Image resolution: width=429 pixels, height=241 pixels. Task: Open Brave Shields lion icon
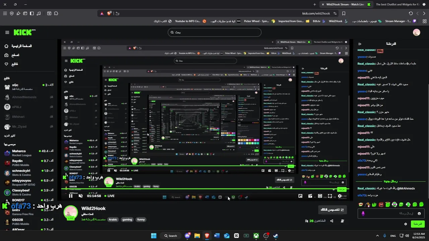point(109,13)
